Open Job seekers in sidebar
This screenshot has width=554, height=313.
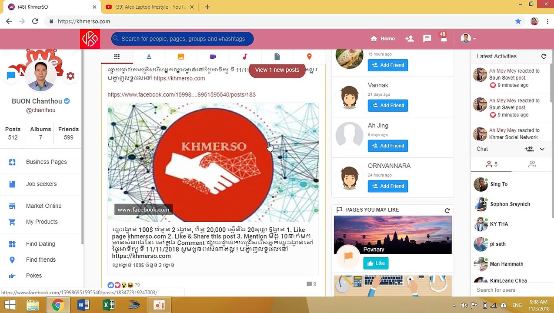[42, 184]
